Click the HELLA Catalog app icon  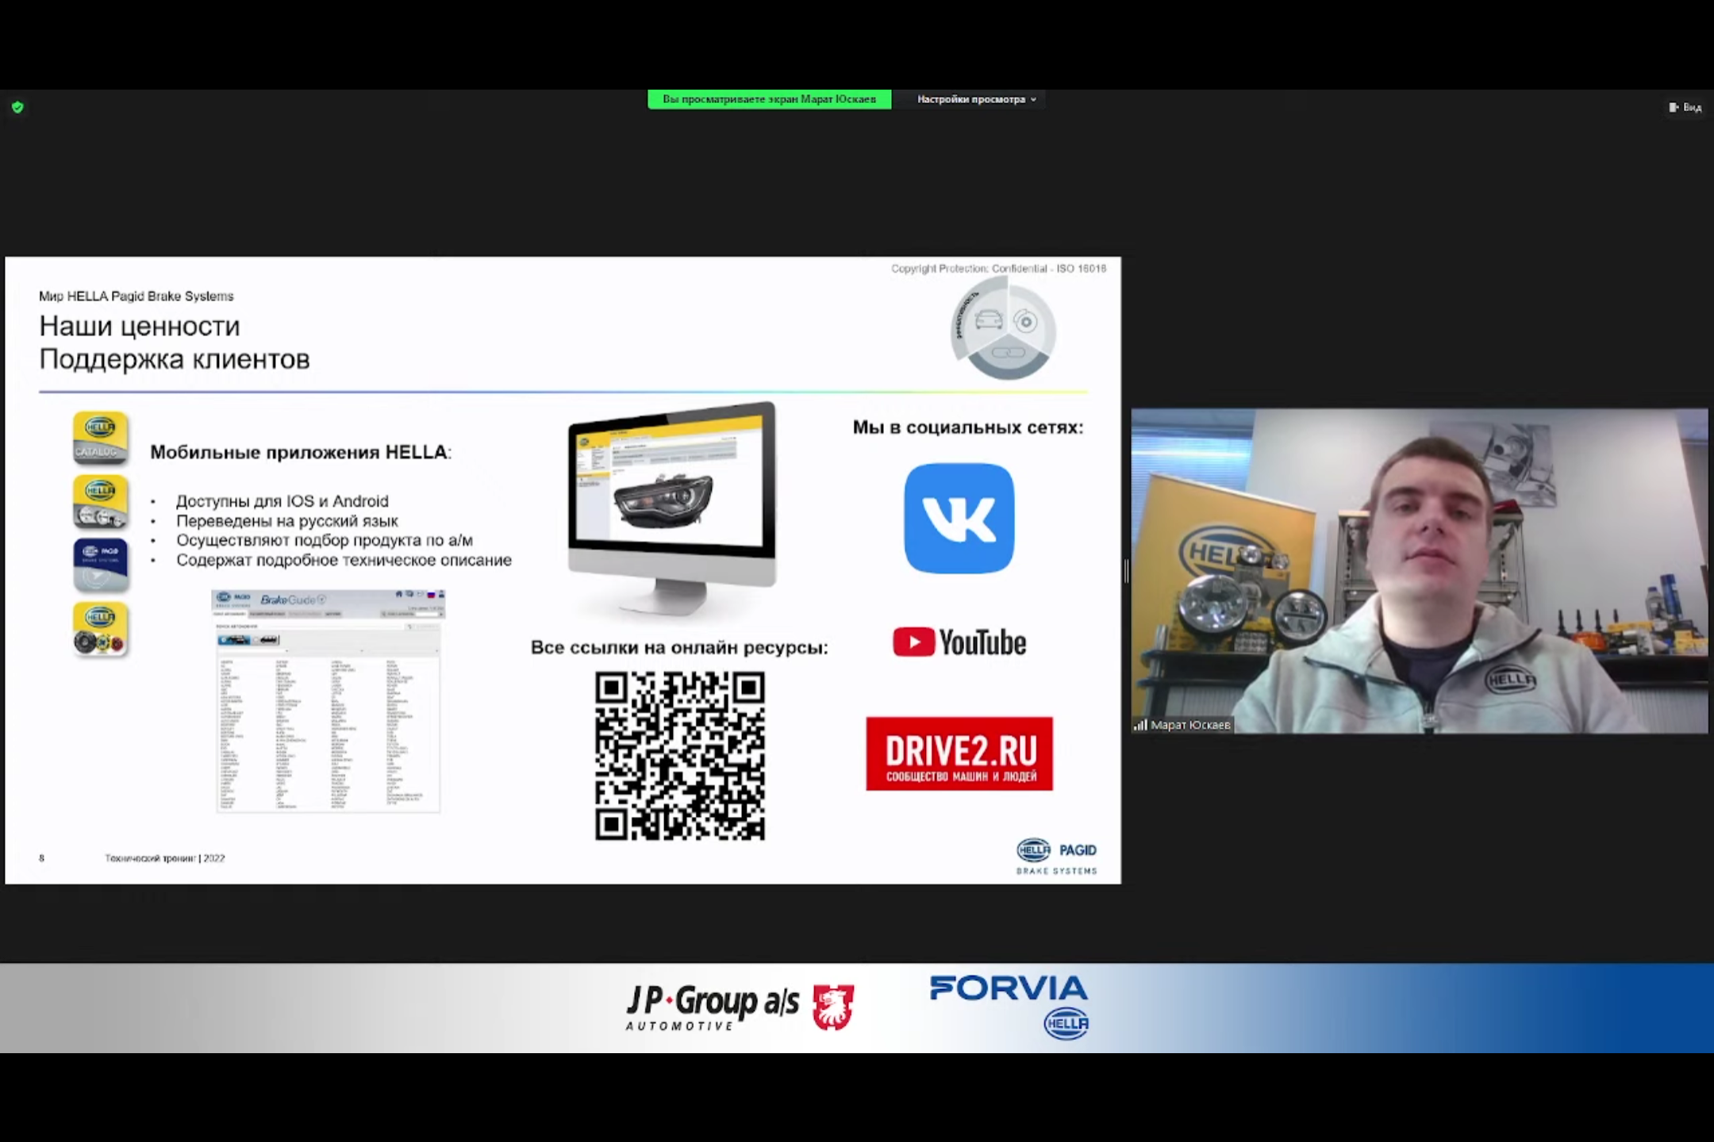tap(100, 438)
